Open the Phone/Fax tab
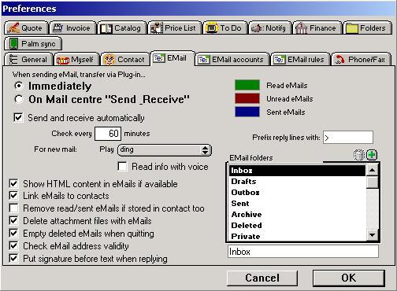The width and height of the screenshot is (397, 291). [362, 60]
